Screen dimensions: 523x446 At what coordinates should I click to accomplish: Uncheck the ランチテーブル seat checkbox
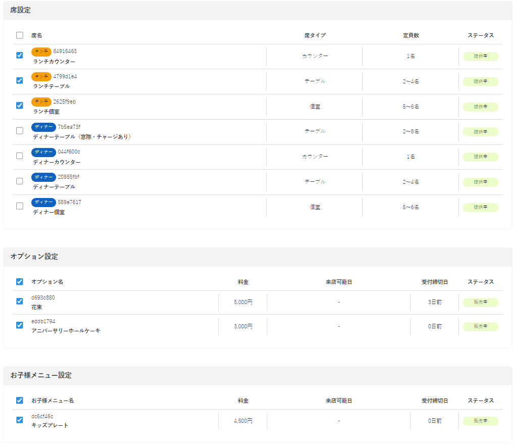point(20,80)
